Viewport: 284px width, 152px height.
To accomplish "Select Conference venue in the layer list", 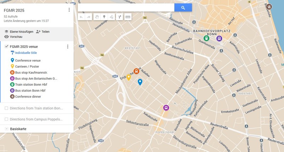I will coord(28,61).
